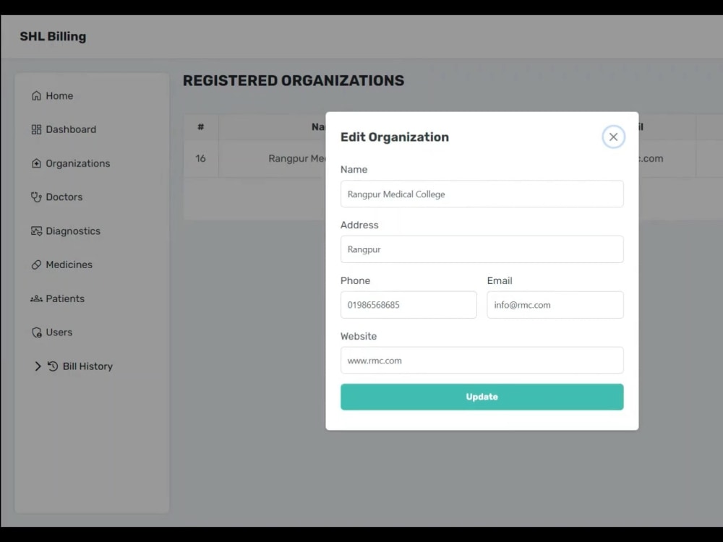Open Diagnostics using its sidebar icon
Image resolution: width=723 pixels, height=542 pixels.
pyautogui.click(x=36, y=231)
